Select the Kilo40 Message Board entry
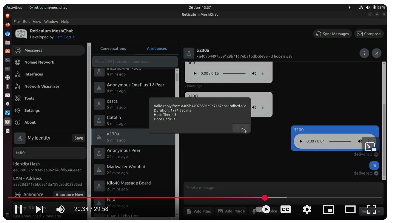Viewport: 393px width, 223px height. 133,186
